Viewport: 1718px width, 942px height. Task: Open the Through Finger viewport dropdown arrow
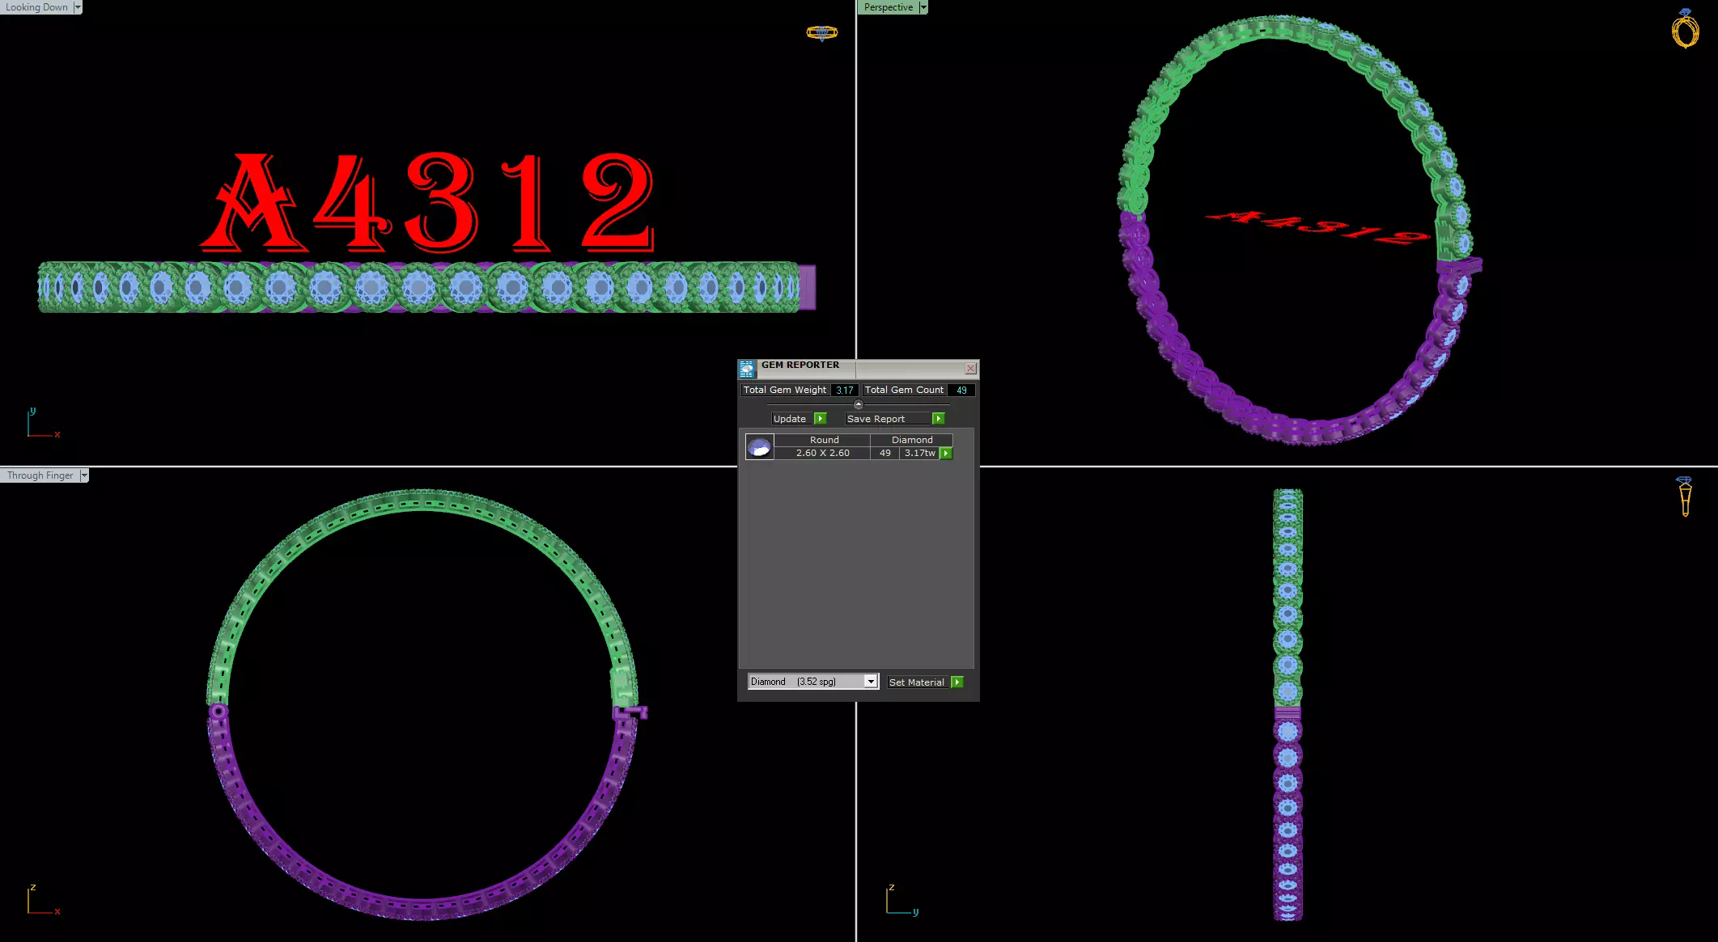(x=84, y=475)
